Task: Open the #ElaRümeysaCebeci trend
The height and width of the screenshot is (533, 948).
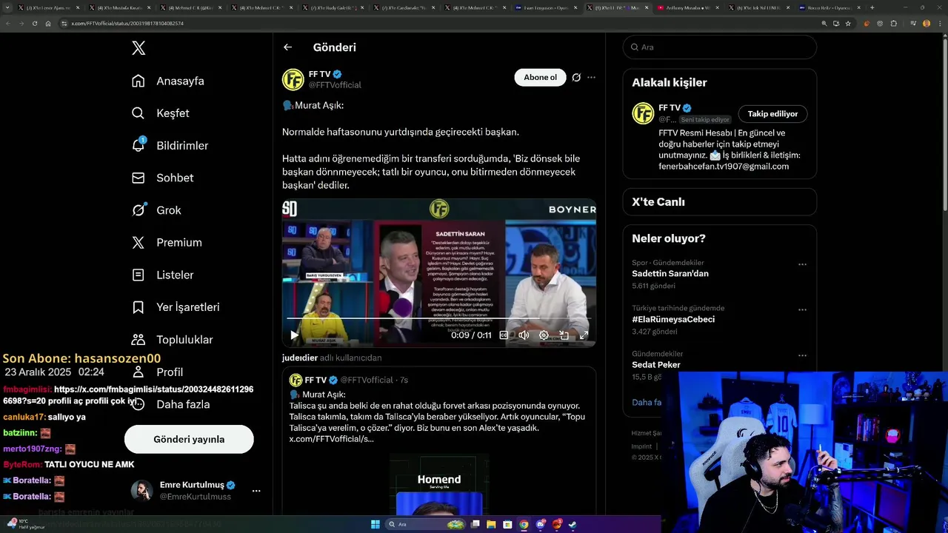Action: coord(673,319)
